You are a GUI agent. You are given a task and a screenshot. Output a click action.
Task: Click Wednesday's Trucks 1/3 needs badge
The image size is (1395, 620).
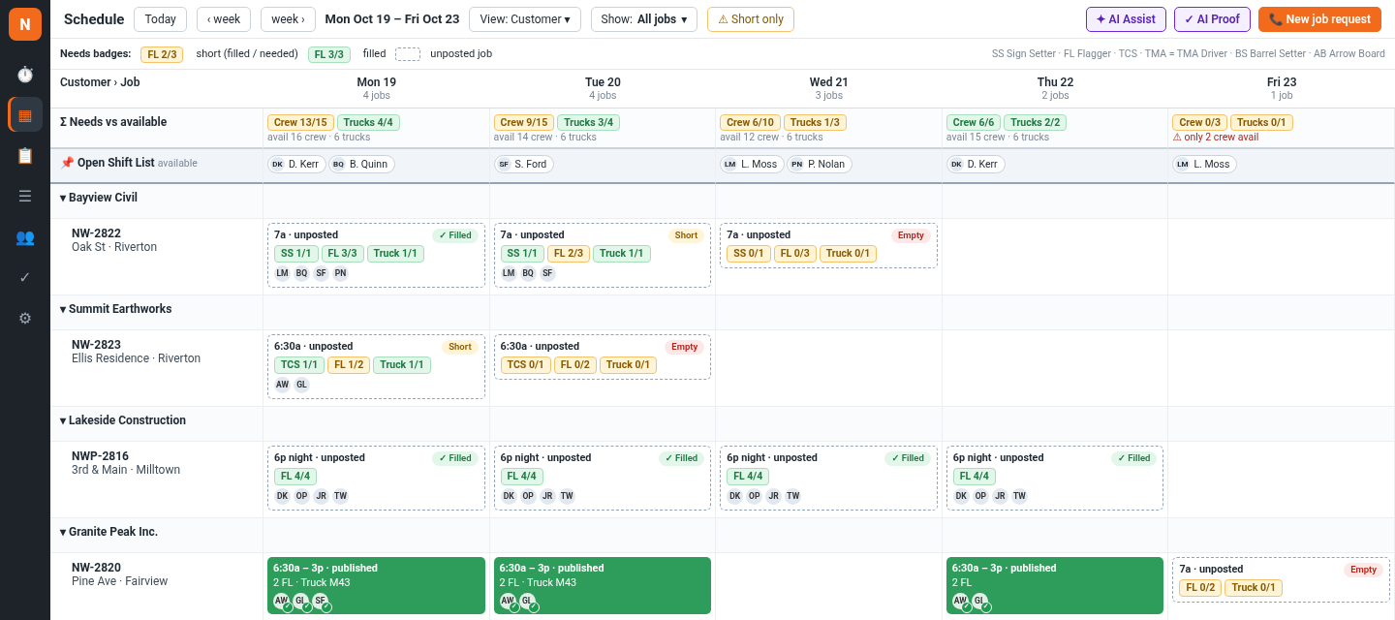pyautogui.click(x=815, y=122)
